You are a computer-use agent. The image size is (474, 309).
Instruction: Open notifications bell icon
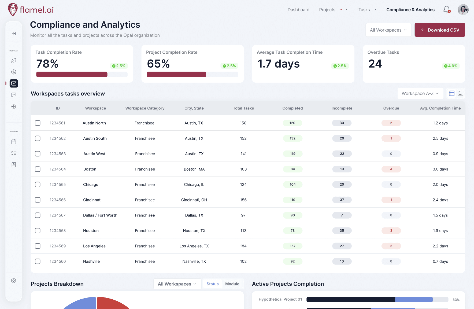pyautogui.click(x=447, y=10)
